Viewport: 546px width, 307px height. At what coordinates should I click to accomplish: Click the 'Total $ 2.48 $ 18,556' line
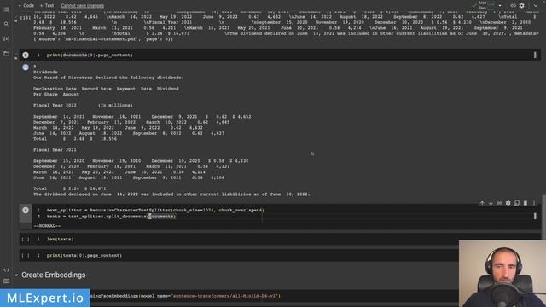75,138
